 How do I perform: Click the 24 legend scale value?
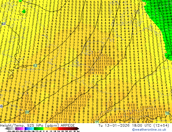(x=59, y=131)
